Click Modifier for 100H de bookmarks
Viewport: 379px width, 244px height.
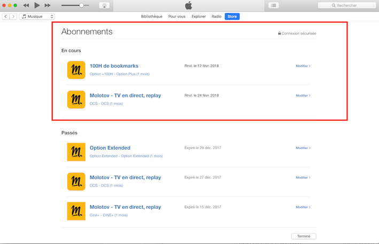tap(303, 66)
